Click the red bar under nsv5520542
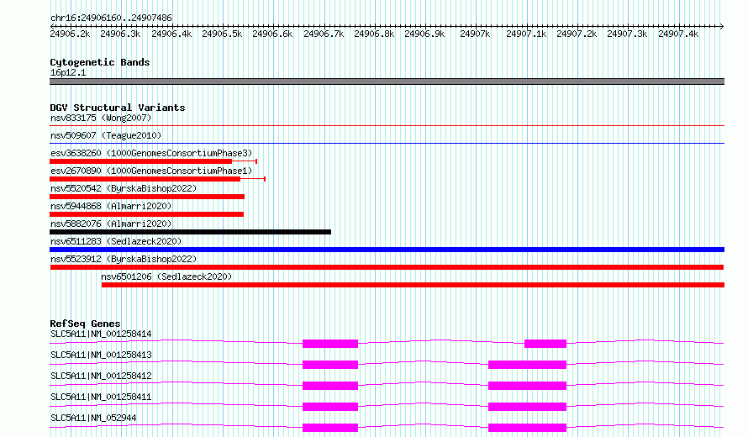 point(147,197)
